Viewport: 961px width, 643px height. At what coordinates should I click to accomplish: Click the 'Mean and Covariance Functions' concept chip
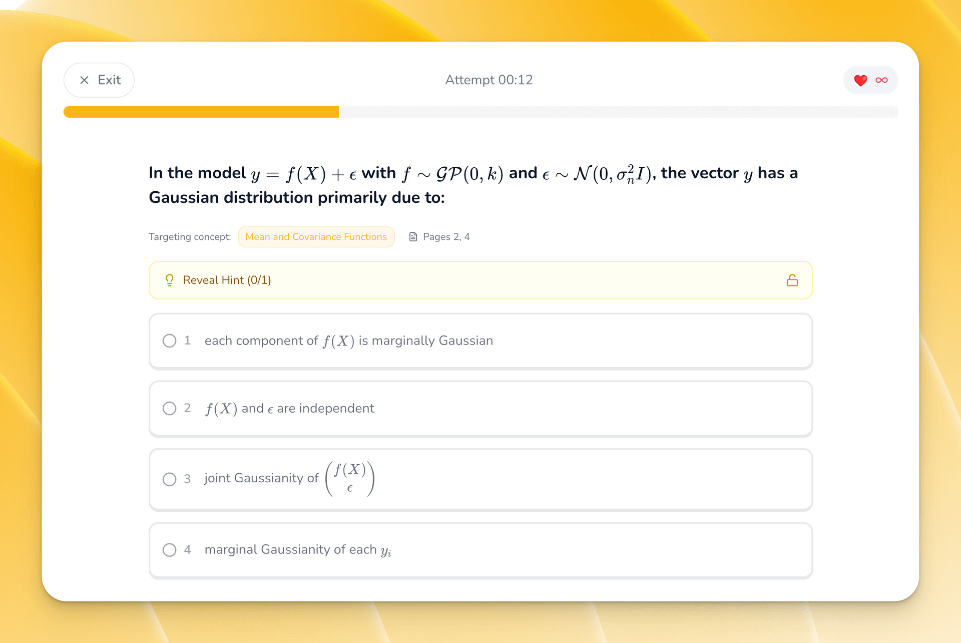click(316, 236)
